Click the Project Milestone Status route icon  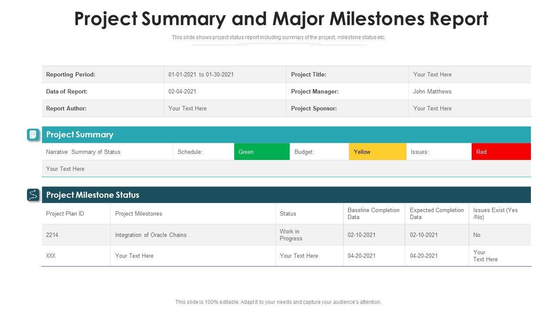(x=33, y=195)
